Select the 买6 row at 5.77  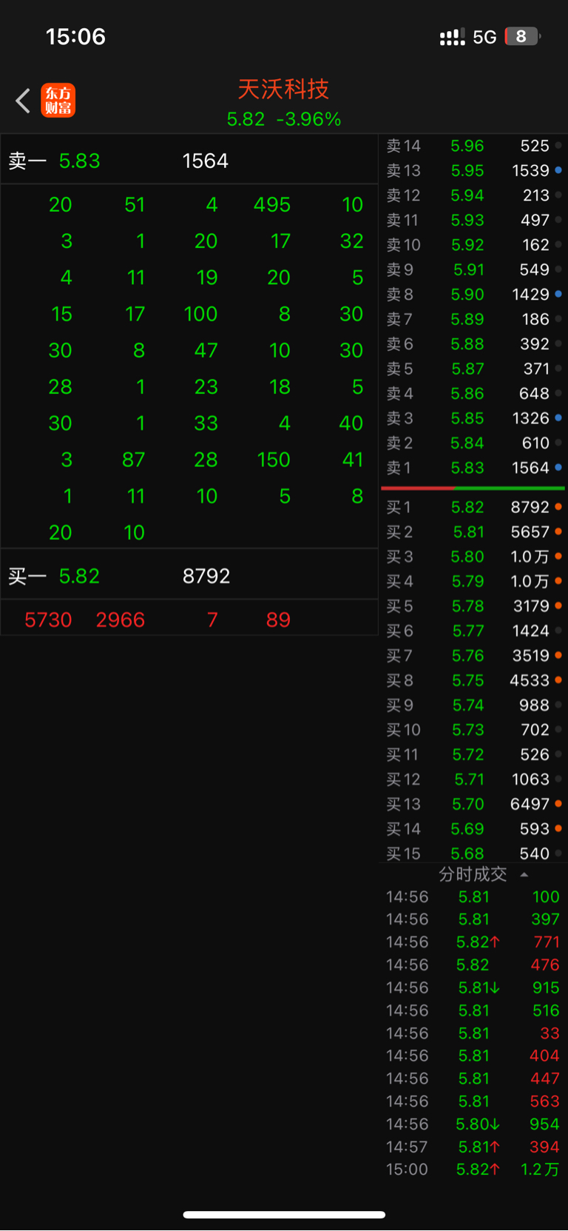pos(473,631)
